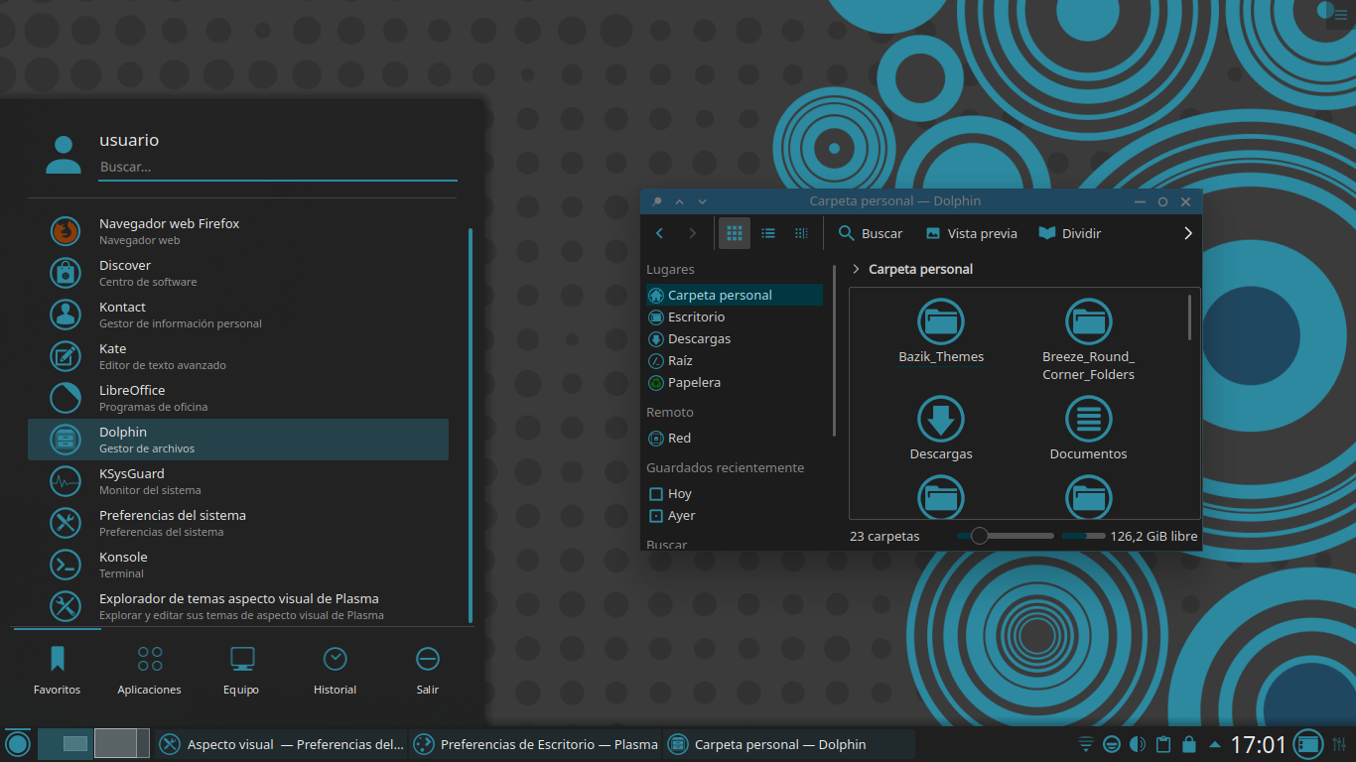Select Carpeta personal in Lugares panel

734,295
